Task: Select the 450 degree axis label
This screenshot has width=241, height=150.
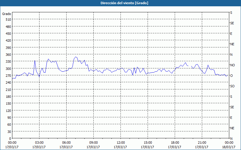Action: 8,34
